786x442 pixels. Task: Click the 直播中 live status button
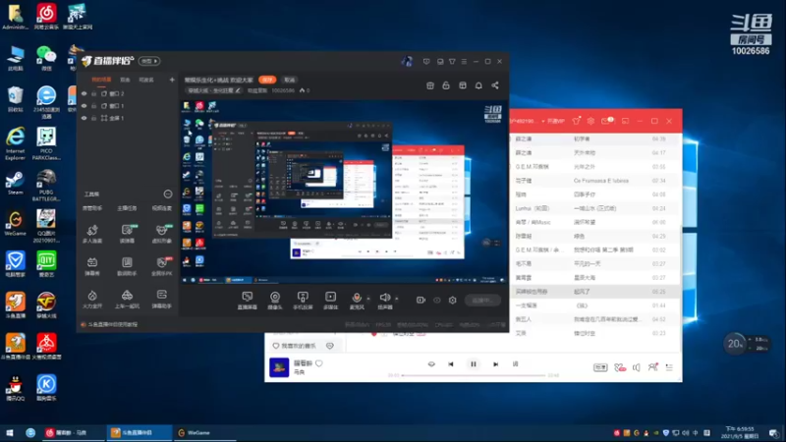click(x=482, y=301)
